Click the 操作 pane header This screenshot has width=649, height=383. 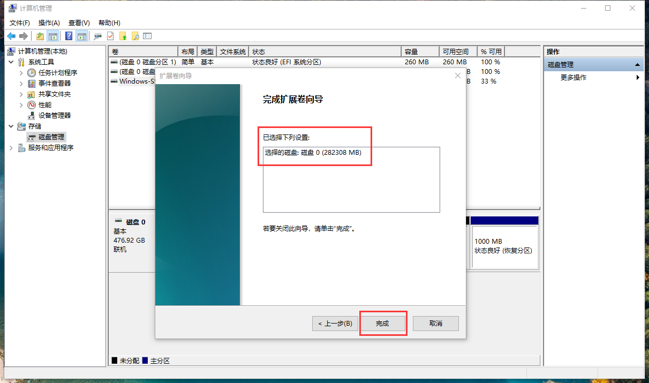[593, 51]
